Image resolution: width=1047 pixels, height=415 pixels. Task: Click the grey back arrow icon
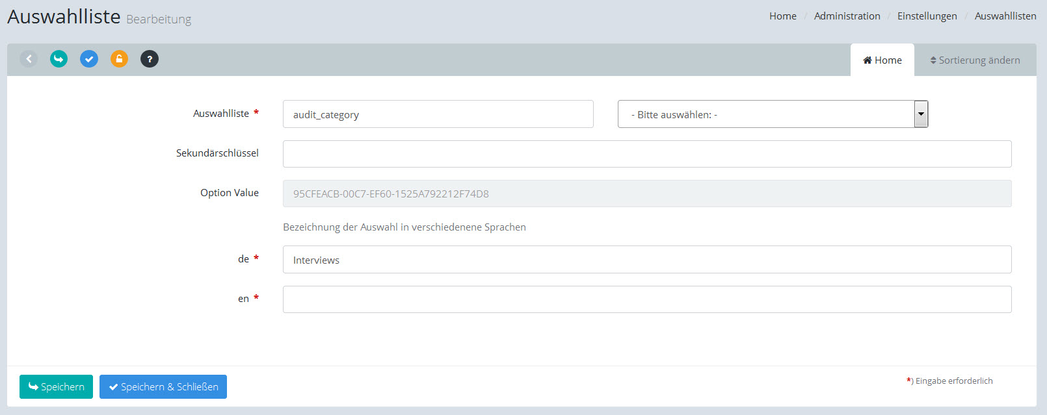(x=29, y=59)
